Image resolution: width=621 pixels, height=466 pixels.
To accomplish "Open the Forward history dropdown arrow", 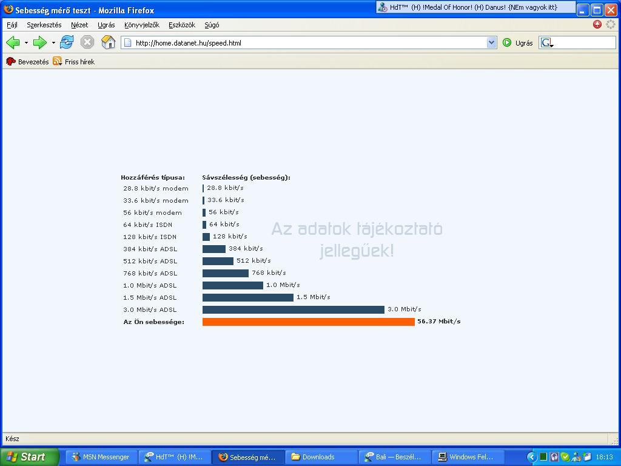I will 53,43.
